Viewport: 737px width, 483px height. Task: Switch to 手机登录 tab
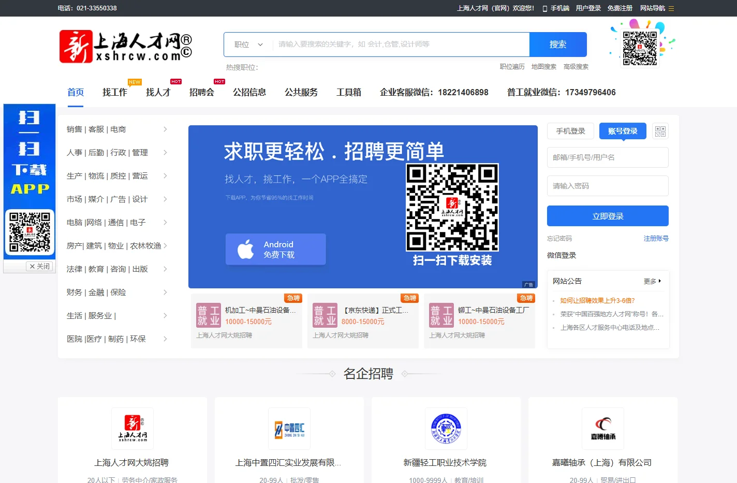coord(571,131)
